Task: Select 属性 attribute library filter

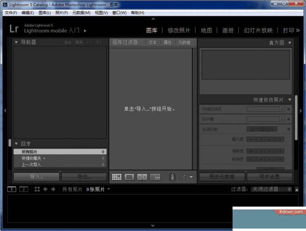Action: coord(167,42)
